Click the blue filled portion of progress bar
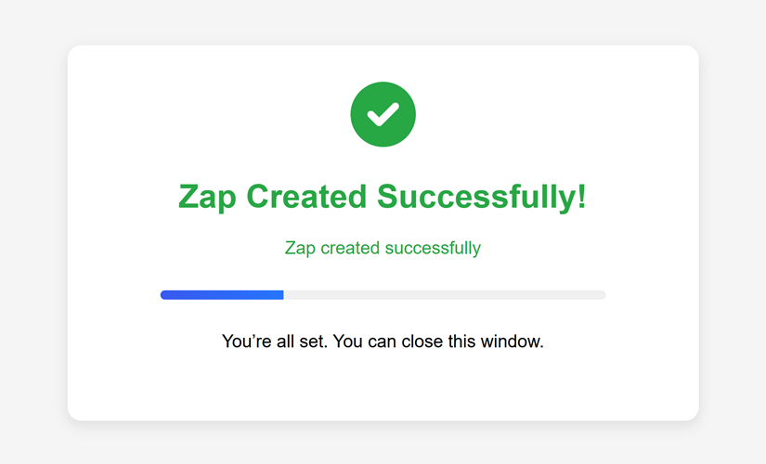Viewport: 766px width, 464px height. (223, 295)
